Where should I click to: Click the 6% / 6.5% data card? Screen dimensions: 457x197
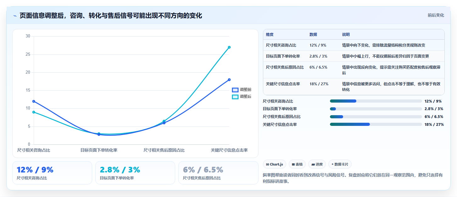tap(218, 173)
